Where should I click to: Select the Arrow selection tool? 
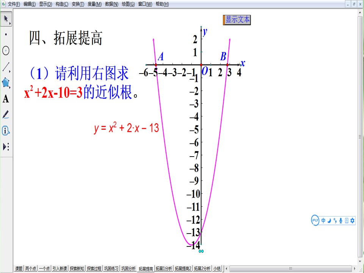[x=6, y=19]
